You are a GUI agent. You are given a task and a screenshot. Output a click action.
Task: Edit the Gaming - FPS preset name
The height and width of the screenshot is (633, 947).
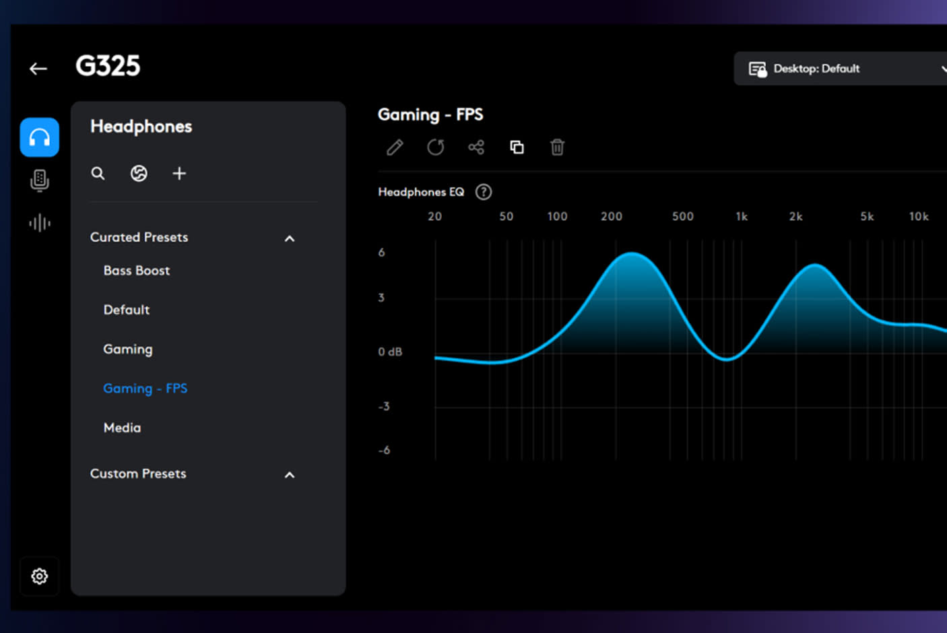395,147
